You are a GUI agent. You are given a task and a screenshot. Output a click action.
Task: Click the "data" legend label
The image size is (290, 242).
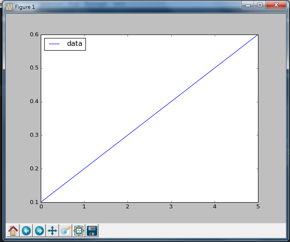(74, 44)
